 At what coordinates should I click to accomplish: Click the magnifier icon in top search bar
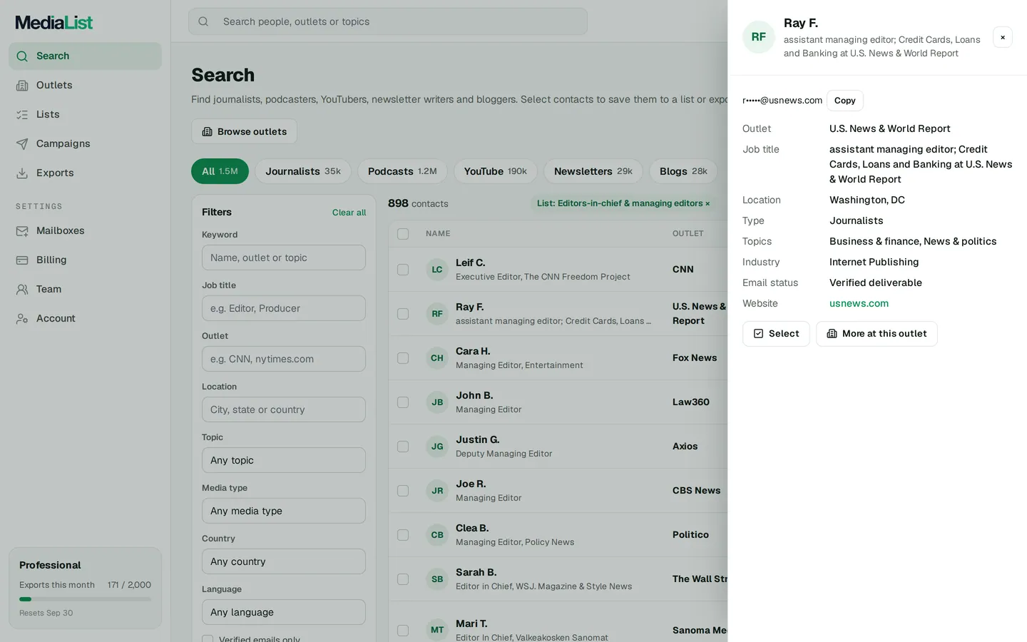203,21
